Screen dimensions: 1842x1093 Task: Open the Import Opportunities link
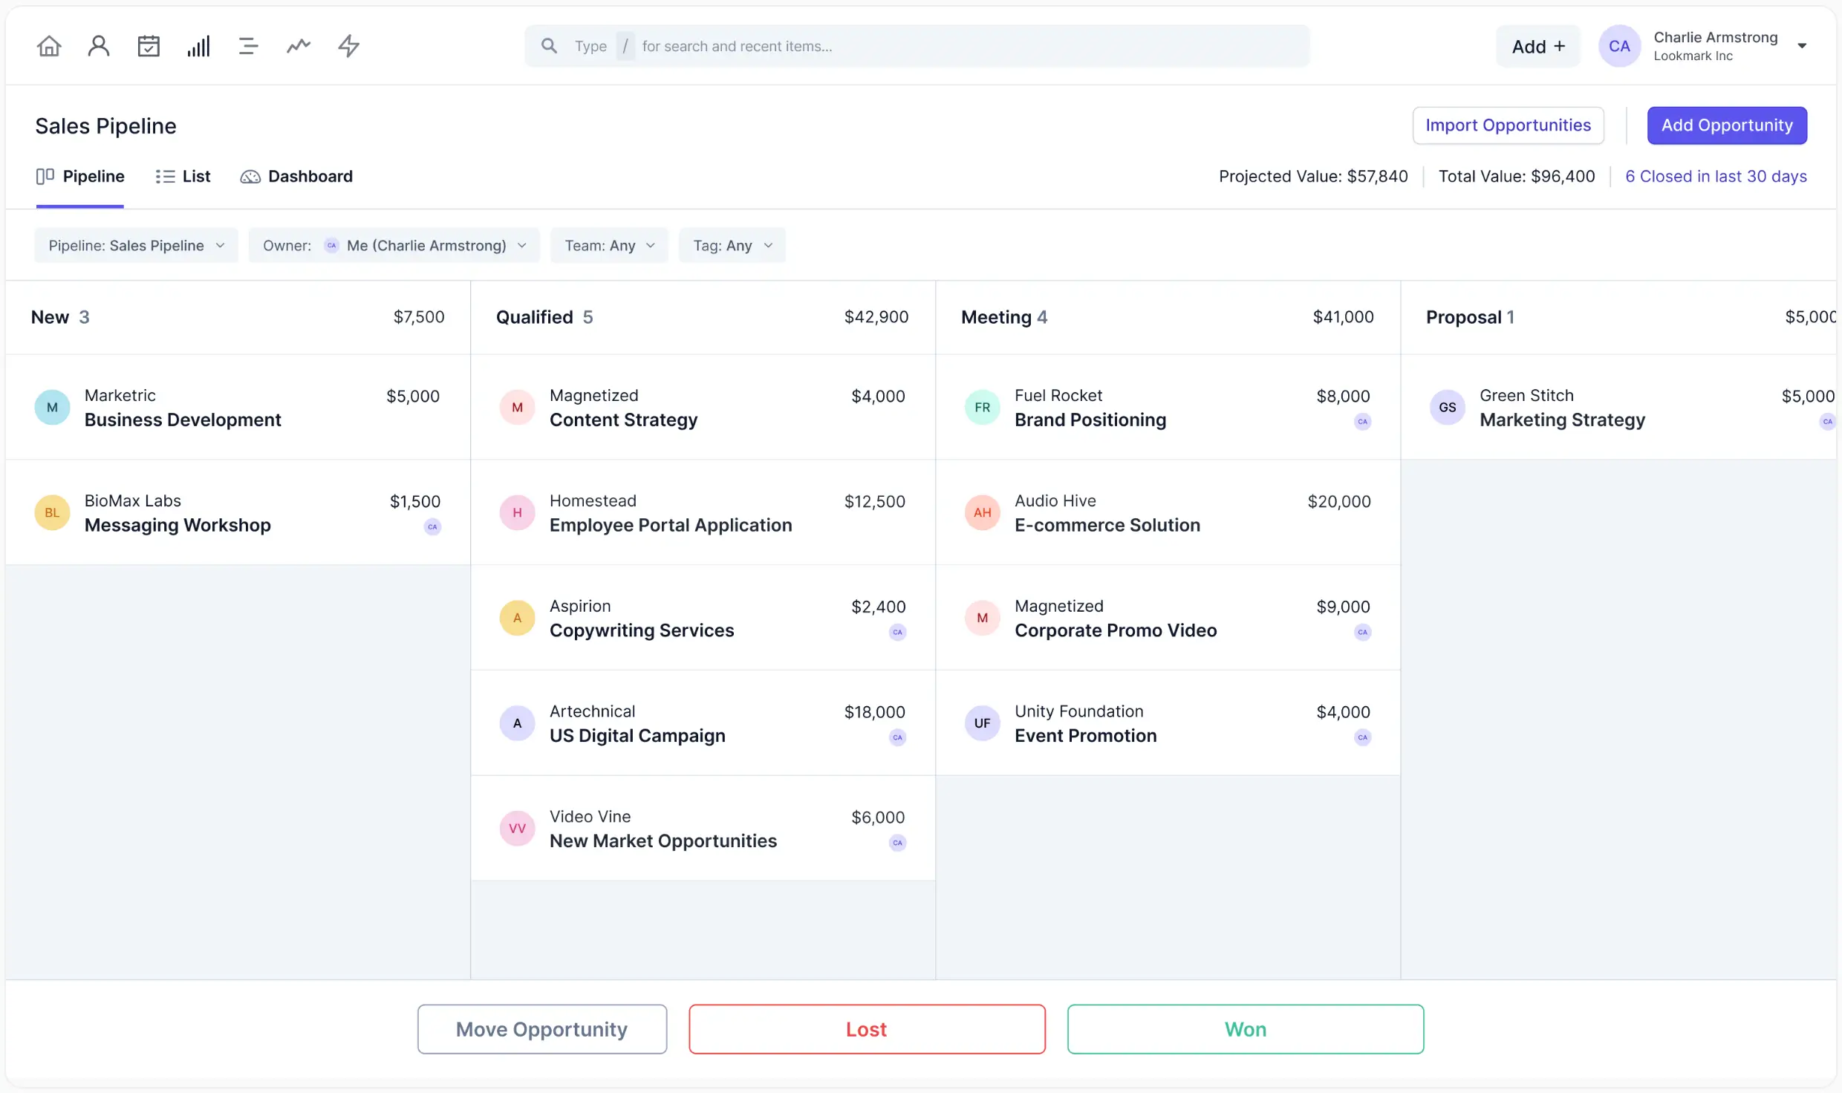(1508, 125)
